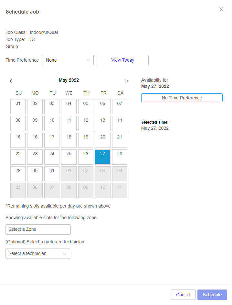This screenshot has width=232, height=305.
Task: Click Cancel to discard scheduling
Action: coord(183,295)
